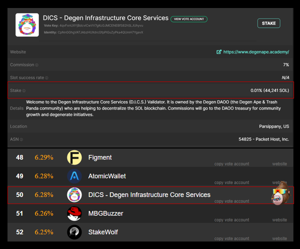Image resolution: width=300 pixels, height=249 pixels.
Task: Copy vote account for AtomicWallet
Action: [232, 182]
